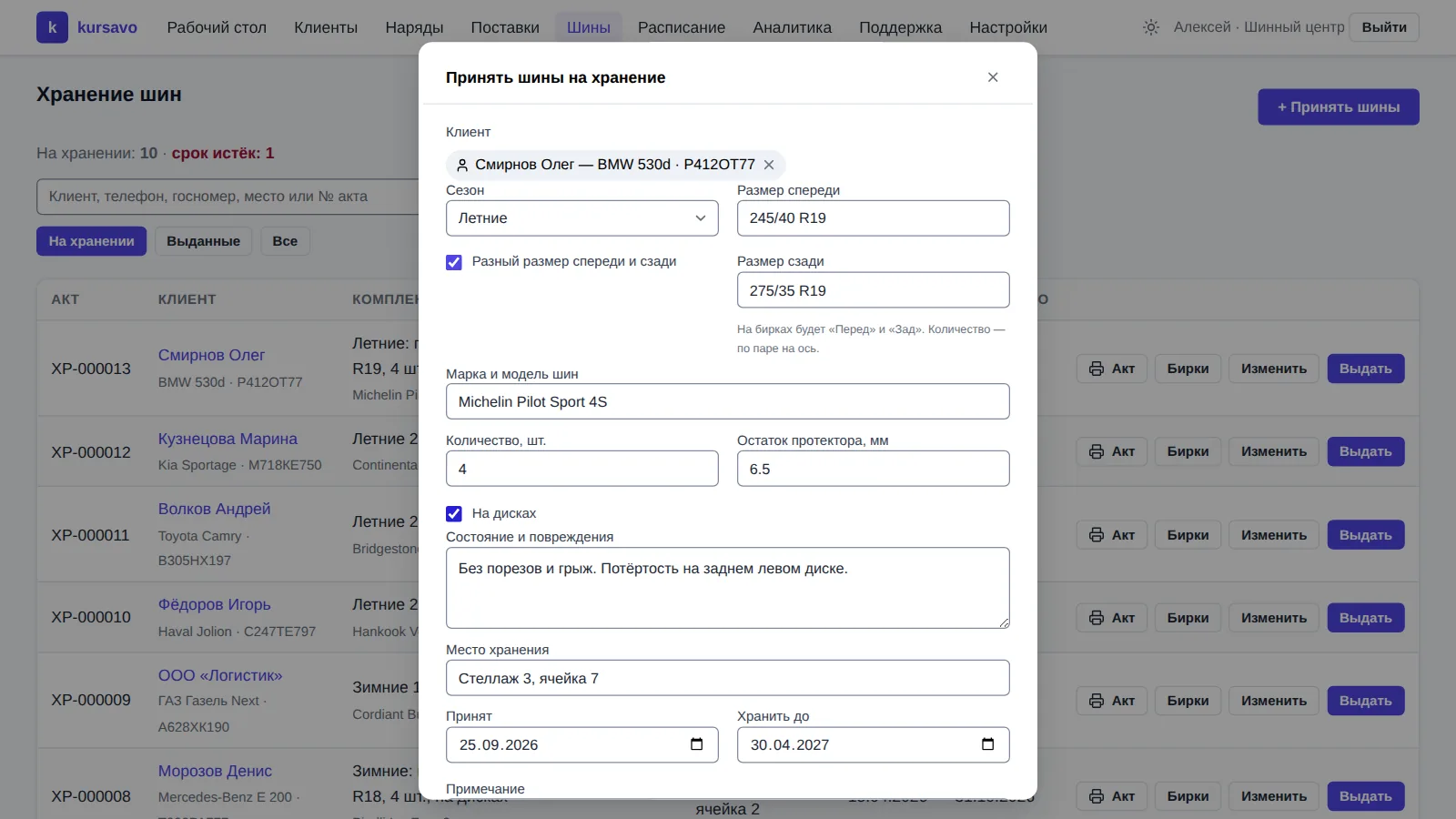Click the Размер сзади input
This screenshot has height=819, width=1456.
point(874,290)
